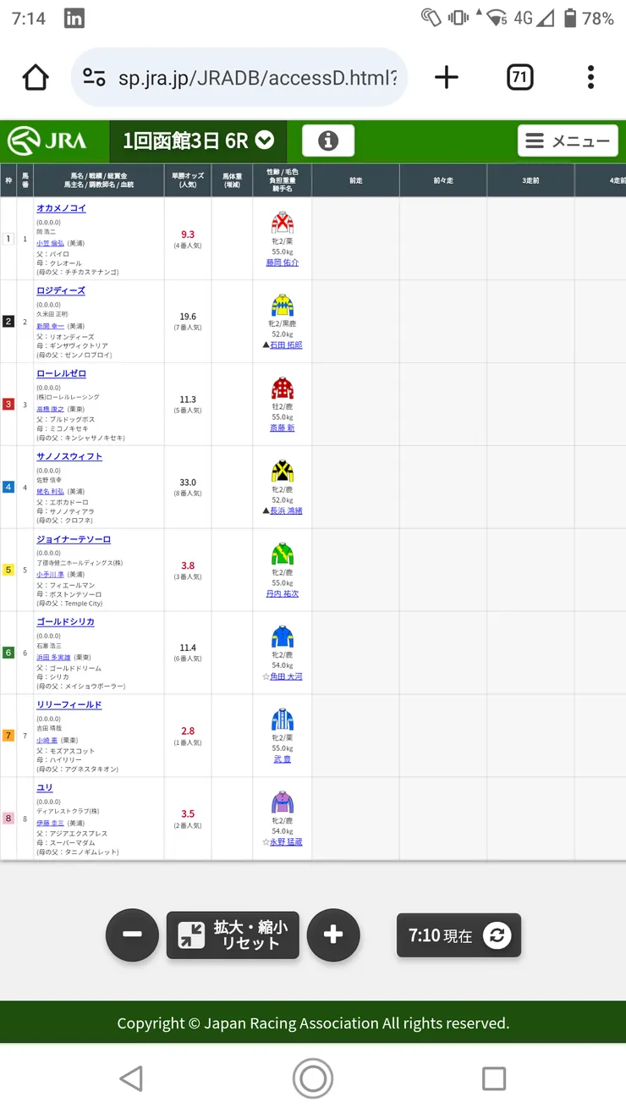Tap the JRA logo

pos(47,141)
